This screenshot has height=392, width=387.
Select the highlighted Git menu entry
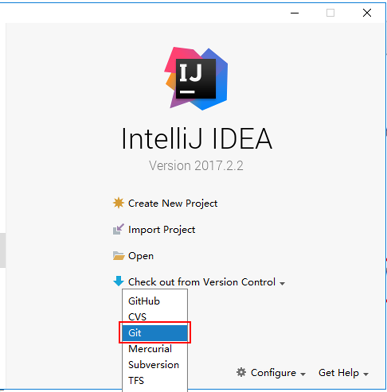click(x=155, y=333)
